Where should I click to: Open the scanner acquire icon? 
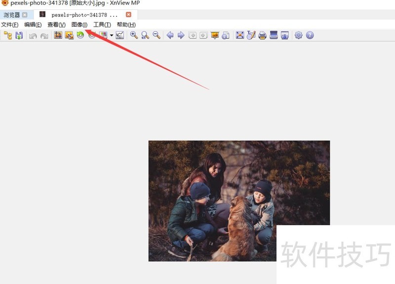click(x=274, y=35)
